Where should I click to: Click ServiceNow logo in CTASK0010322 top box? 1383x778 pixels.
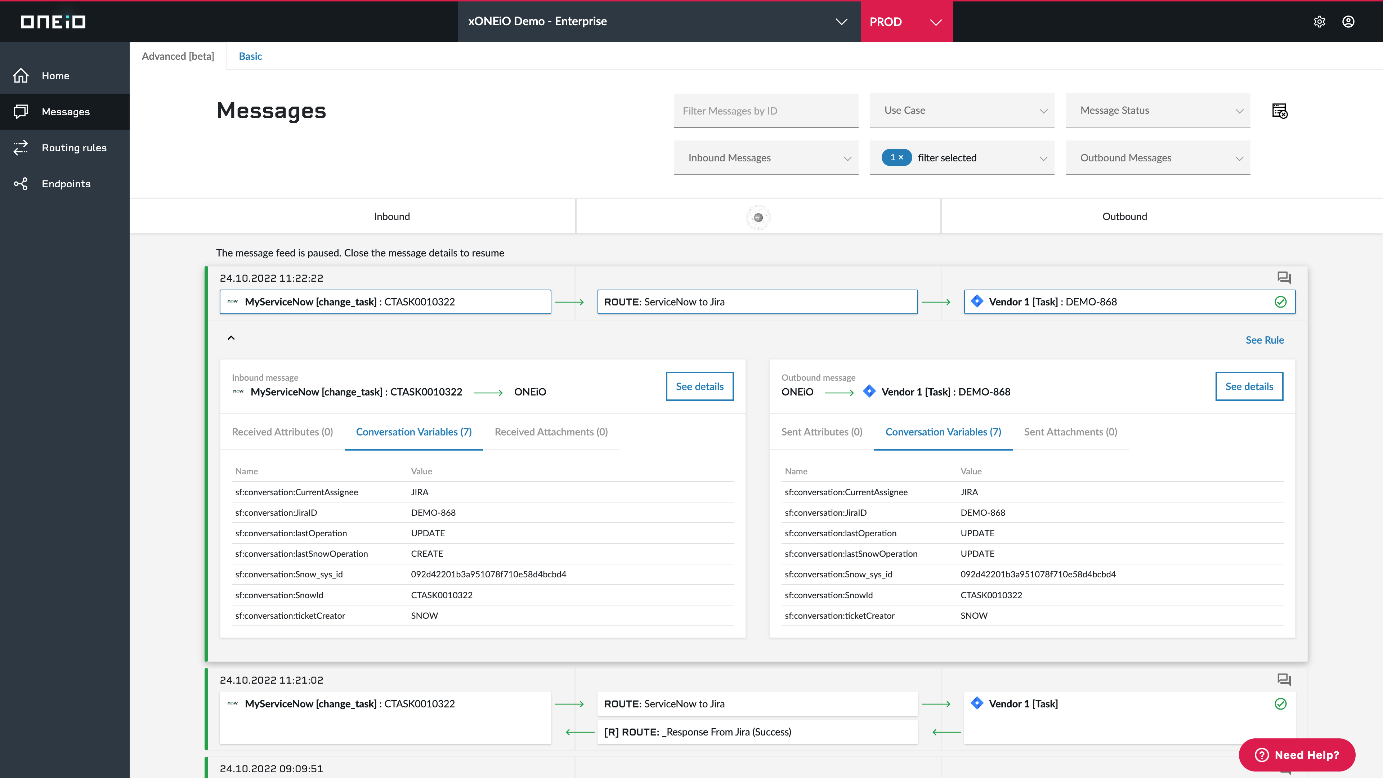(232, 301)
